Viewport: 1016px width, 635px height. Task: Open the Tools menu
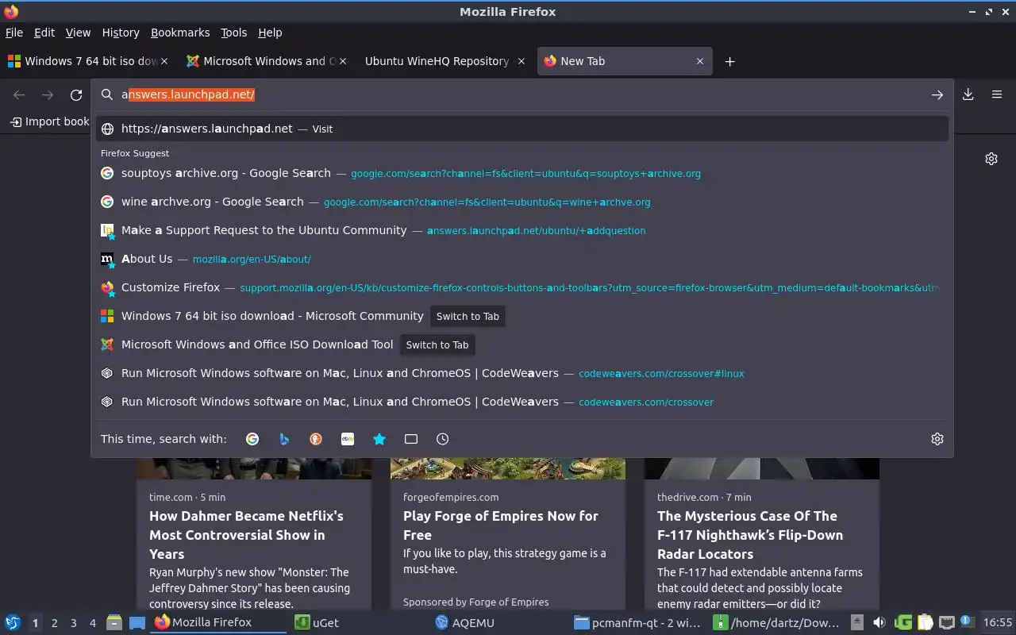(x=234, y=33)
